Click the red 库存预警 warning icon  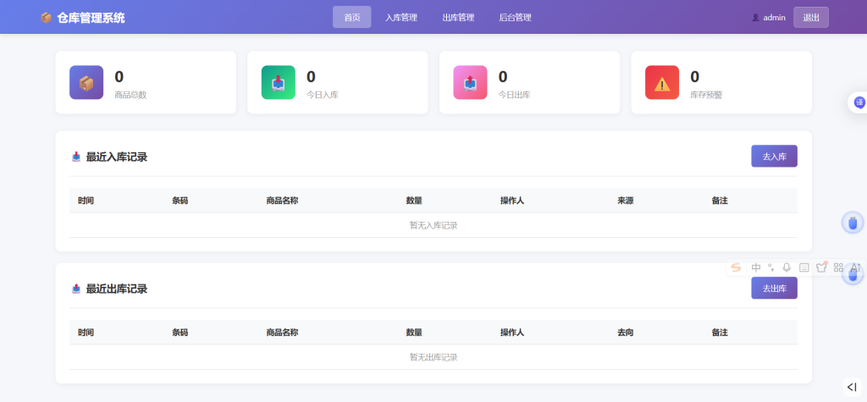click(662, 82)
